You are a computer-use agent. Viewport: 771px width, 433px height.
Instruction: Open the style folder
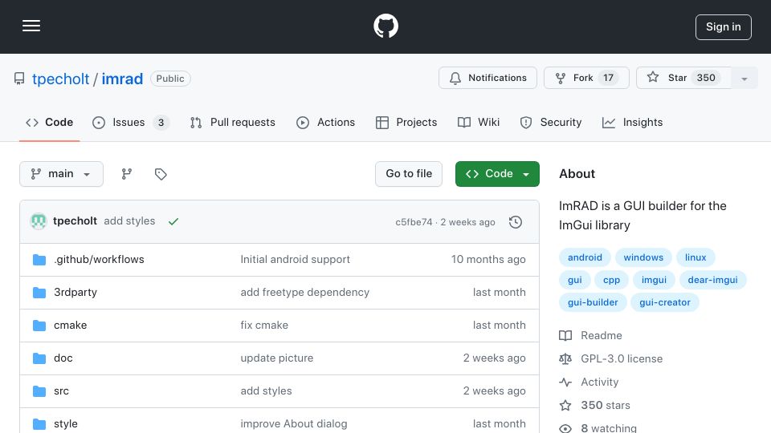point(65,423)
